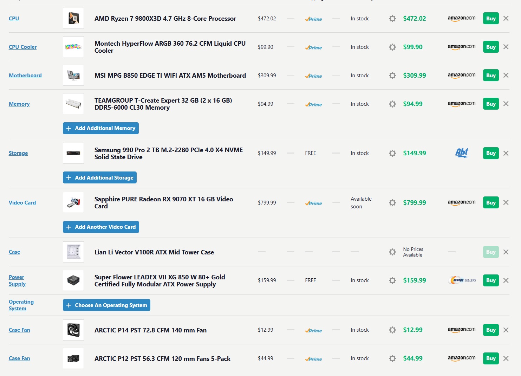This screenshot has width=521, height=376.
Task: Open the Storage category link
Action: [x=18, y=153]
